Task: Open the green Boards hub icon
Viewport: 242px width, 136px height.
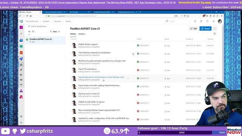Action: [x=21, y=46]
